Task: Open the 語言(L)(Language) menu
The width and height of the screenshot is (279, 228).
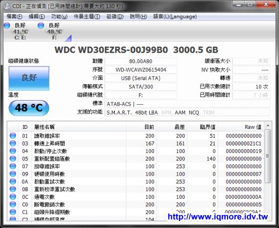Action: click(x=175, y=17)
